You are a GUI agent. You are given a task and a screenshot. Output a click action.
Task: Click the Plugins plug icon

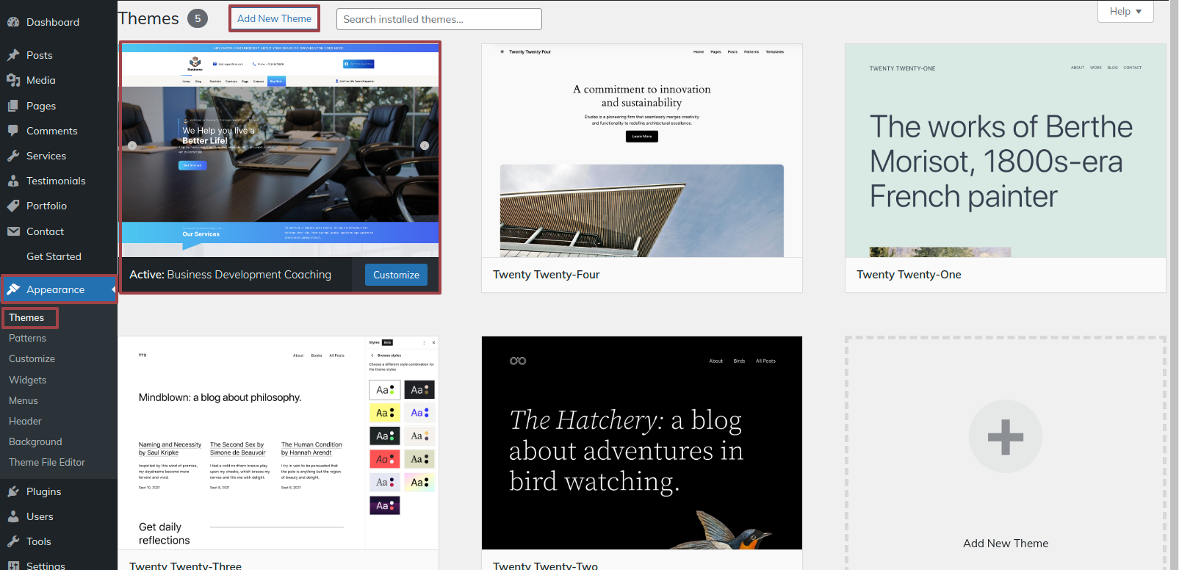coord(13,491)
